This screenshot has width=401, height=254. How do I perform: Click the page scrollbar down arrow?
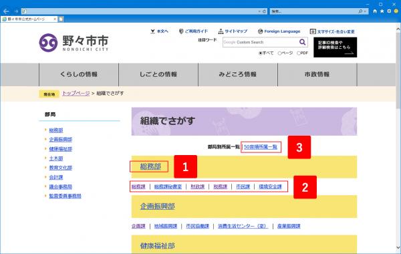tap(398, 247)
